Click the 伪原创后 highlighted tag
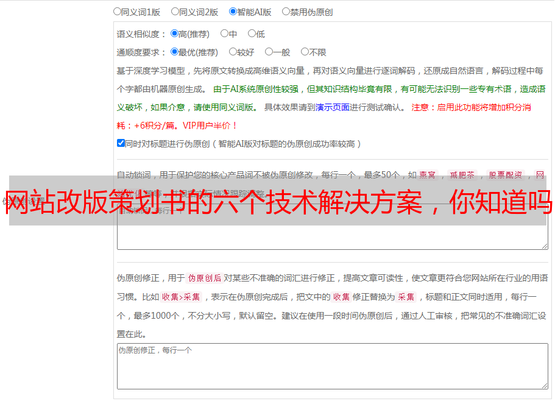This screenshot has height=401, width=555. (205, 278)
